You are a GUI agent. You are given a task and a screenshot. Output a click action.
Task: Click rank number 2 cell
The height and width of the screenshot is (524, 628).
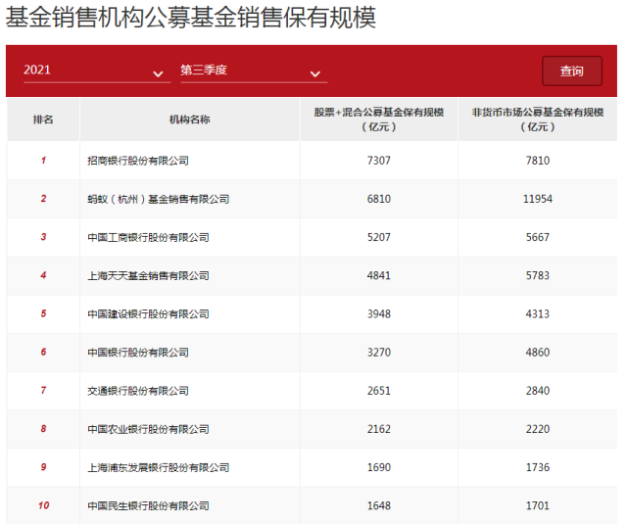pos(43,199)
